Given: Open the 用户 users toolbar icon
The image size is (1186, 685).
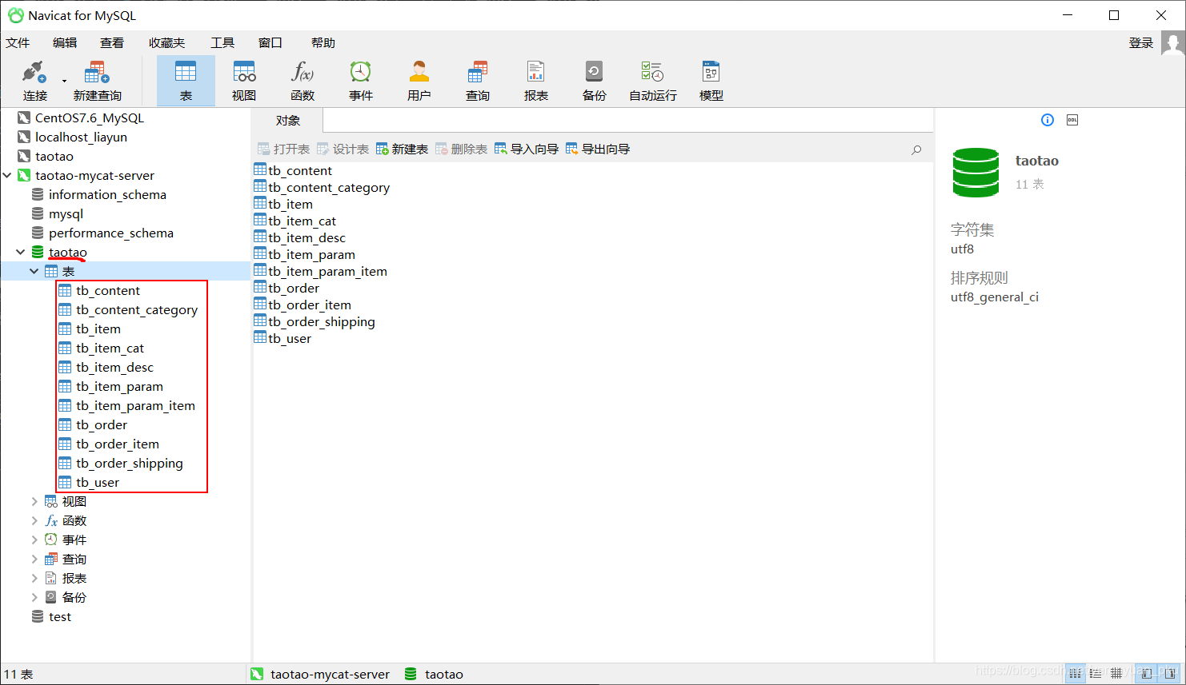Looking at the screenshot, I should click(419, 81).
